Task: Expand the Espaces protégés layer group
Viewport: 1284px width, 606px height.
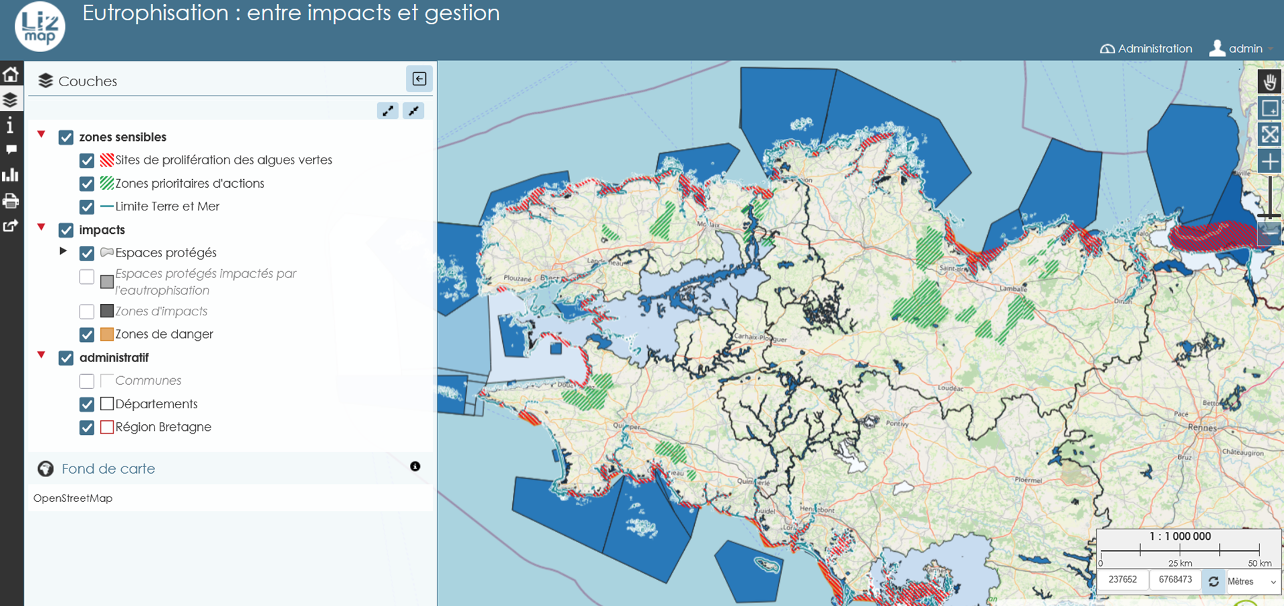Action: [x=64, y=251]
